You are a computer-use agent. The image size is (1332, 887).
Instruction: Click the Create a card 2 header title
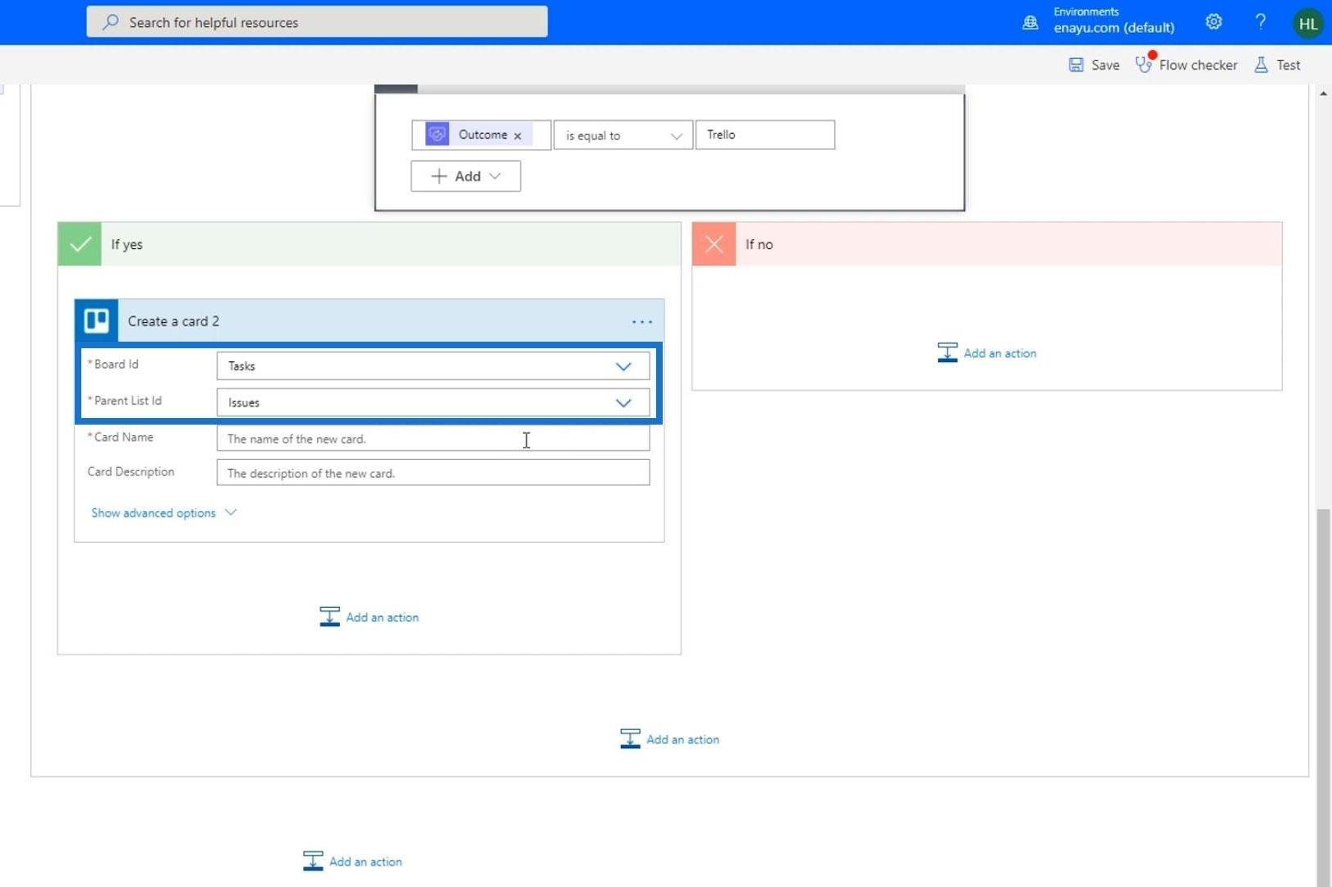pyautogui.click(x=173, y=321)
